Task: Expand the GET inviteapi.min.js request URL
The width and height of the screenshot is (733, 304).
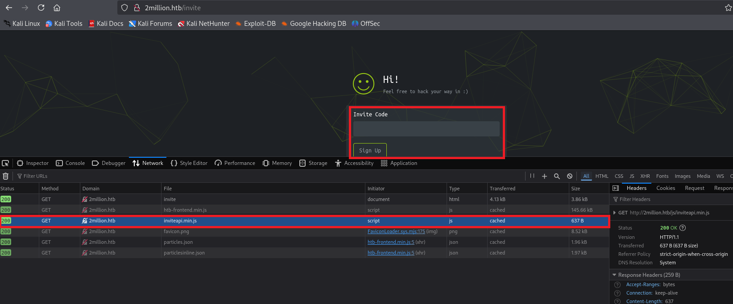Action: point(615,213)
